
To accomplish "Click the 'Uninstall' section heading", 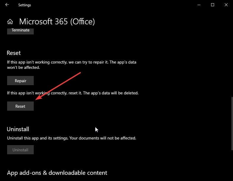I will 18,129.
